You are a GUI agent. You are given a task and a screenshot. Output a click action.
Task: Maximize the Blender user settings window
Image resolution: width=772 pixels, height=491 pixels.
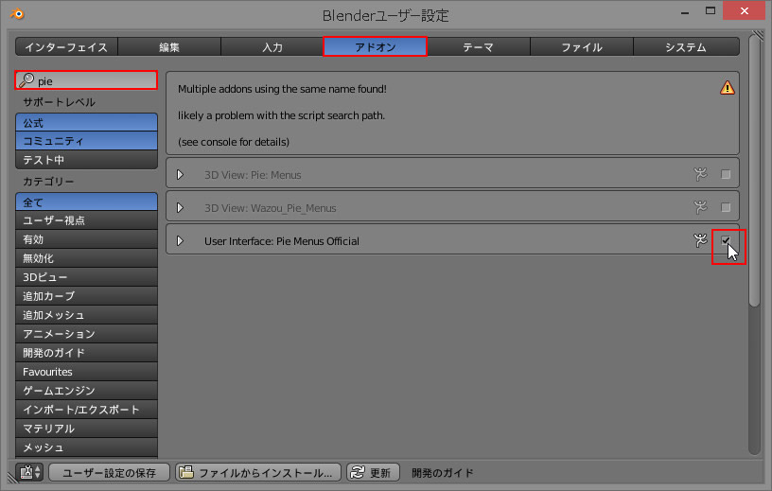710,10
